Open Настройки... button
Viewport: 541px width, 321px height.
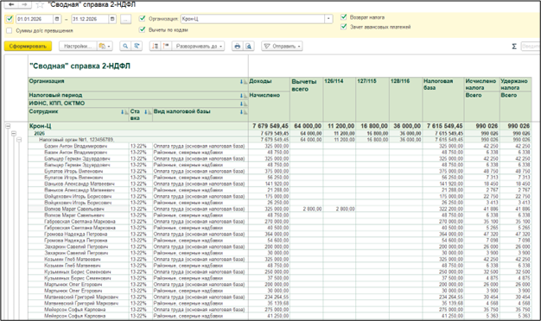(x=78, y=46)
